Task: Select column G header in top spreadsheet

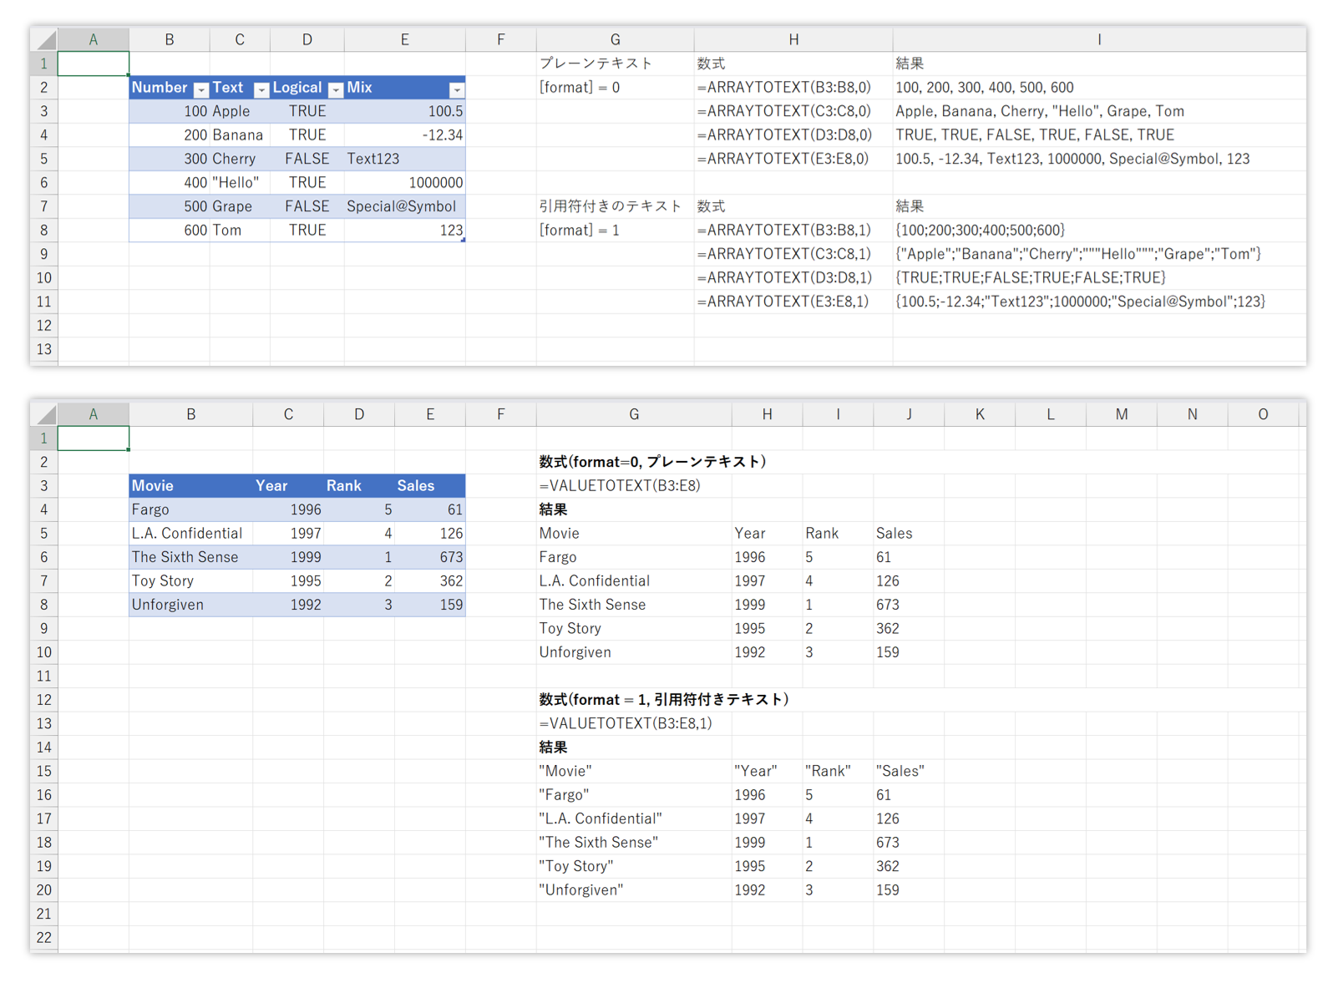Action: (615, 39)
